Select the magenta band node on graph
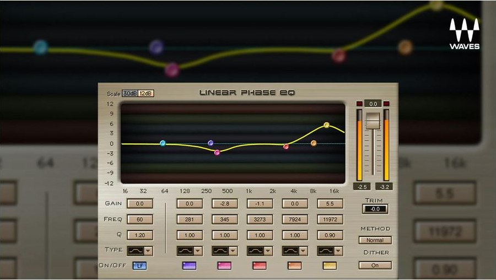This screenshot has height=280, width=496. tap(217, 153)
